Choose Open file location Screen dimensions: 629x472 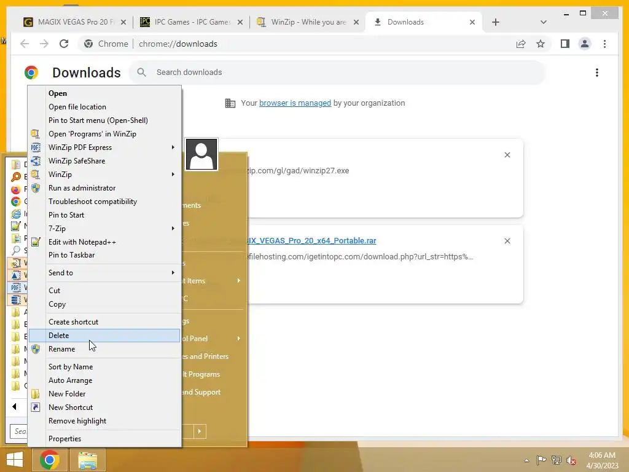point(104,107)
